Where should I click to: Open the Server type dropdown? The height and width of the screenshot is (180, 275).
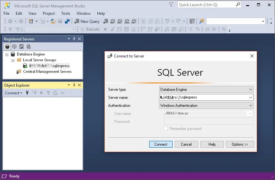click(x=251, y=90)
